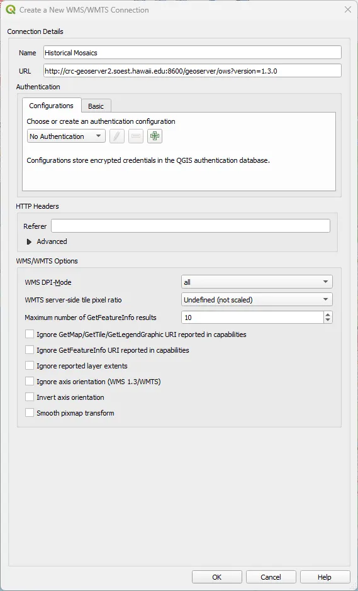Toggle Ignore axis orientation (WMS 1.3/WMTS)
The height and width of the screenshot is (591, 358).
(30, 382)
